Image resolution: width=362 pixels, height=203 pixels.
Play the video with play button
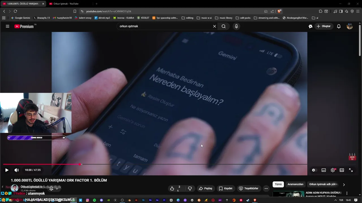[7, 170]
